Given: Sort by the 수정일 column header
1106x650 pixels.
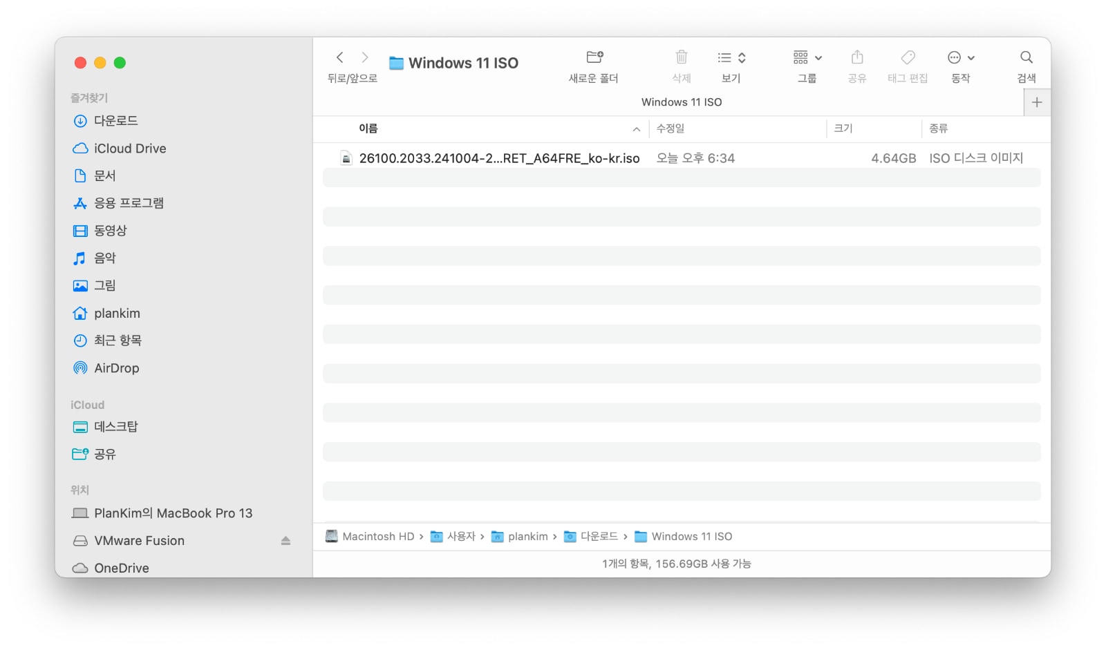Looking at the screenshot, I should click(670, 128).
